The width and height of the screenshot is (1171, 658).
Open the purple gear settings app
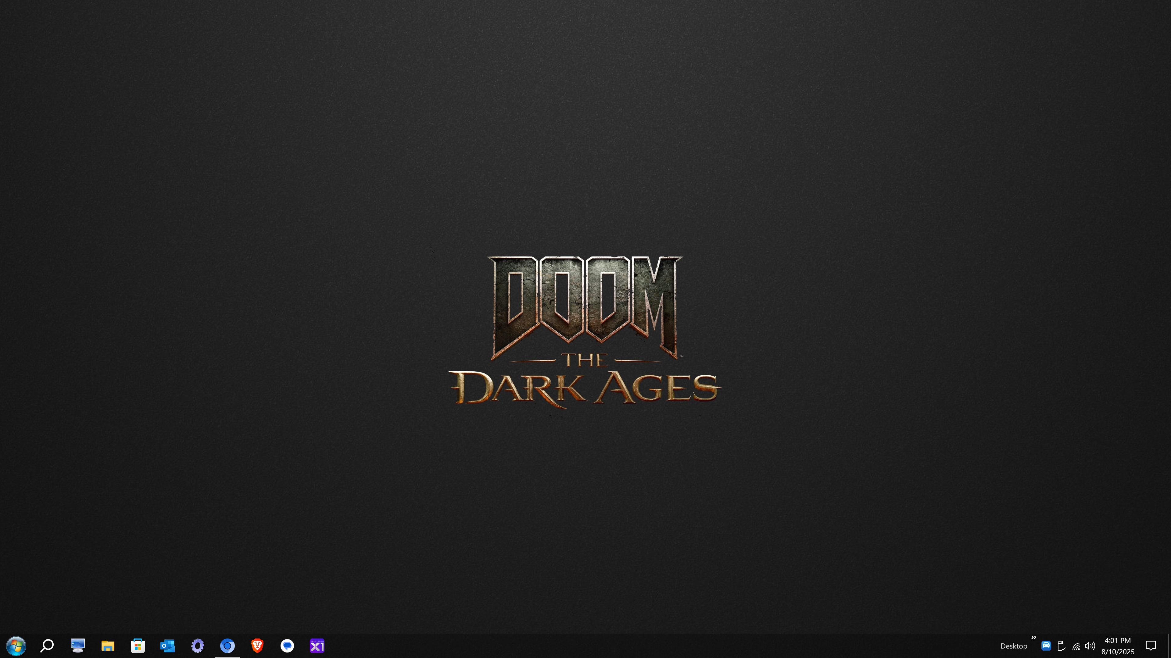click(x=198, y=645)
